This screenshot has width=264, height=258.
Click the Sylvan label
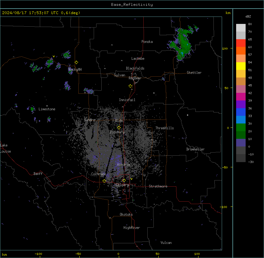point(119,75)
